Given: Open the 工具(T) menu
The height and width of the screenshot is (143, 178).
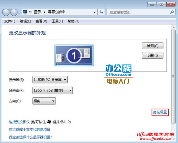Looking at the screenshot, I should pos(57,21).
